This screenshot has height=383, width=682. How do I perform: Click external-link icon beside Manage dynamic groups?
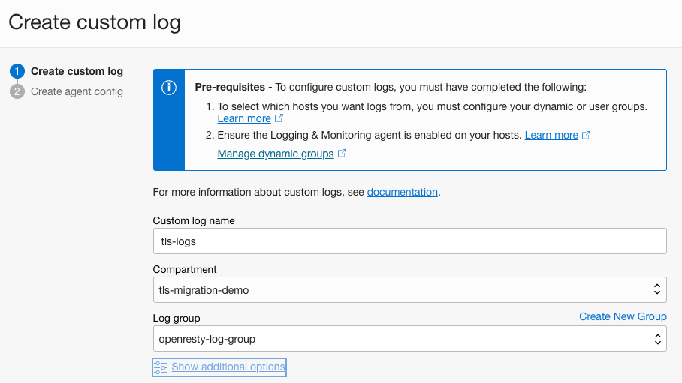[342, 154]
